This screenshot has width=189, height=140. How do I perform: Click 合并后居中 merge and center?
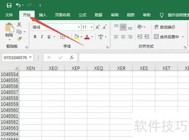166,37
